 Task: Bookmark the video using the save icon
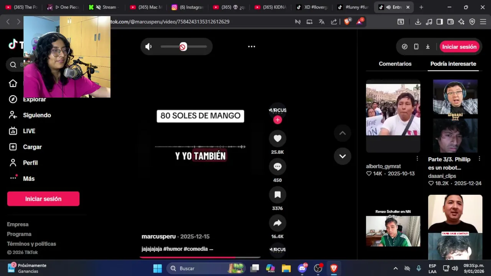point(277,195)
